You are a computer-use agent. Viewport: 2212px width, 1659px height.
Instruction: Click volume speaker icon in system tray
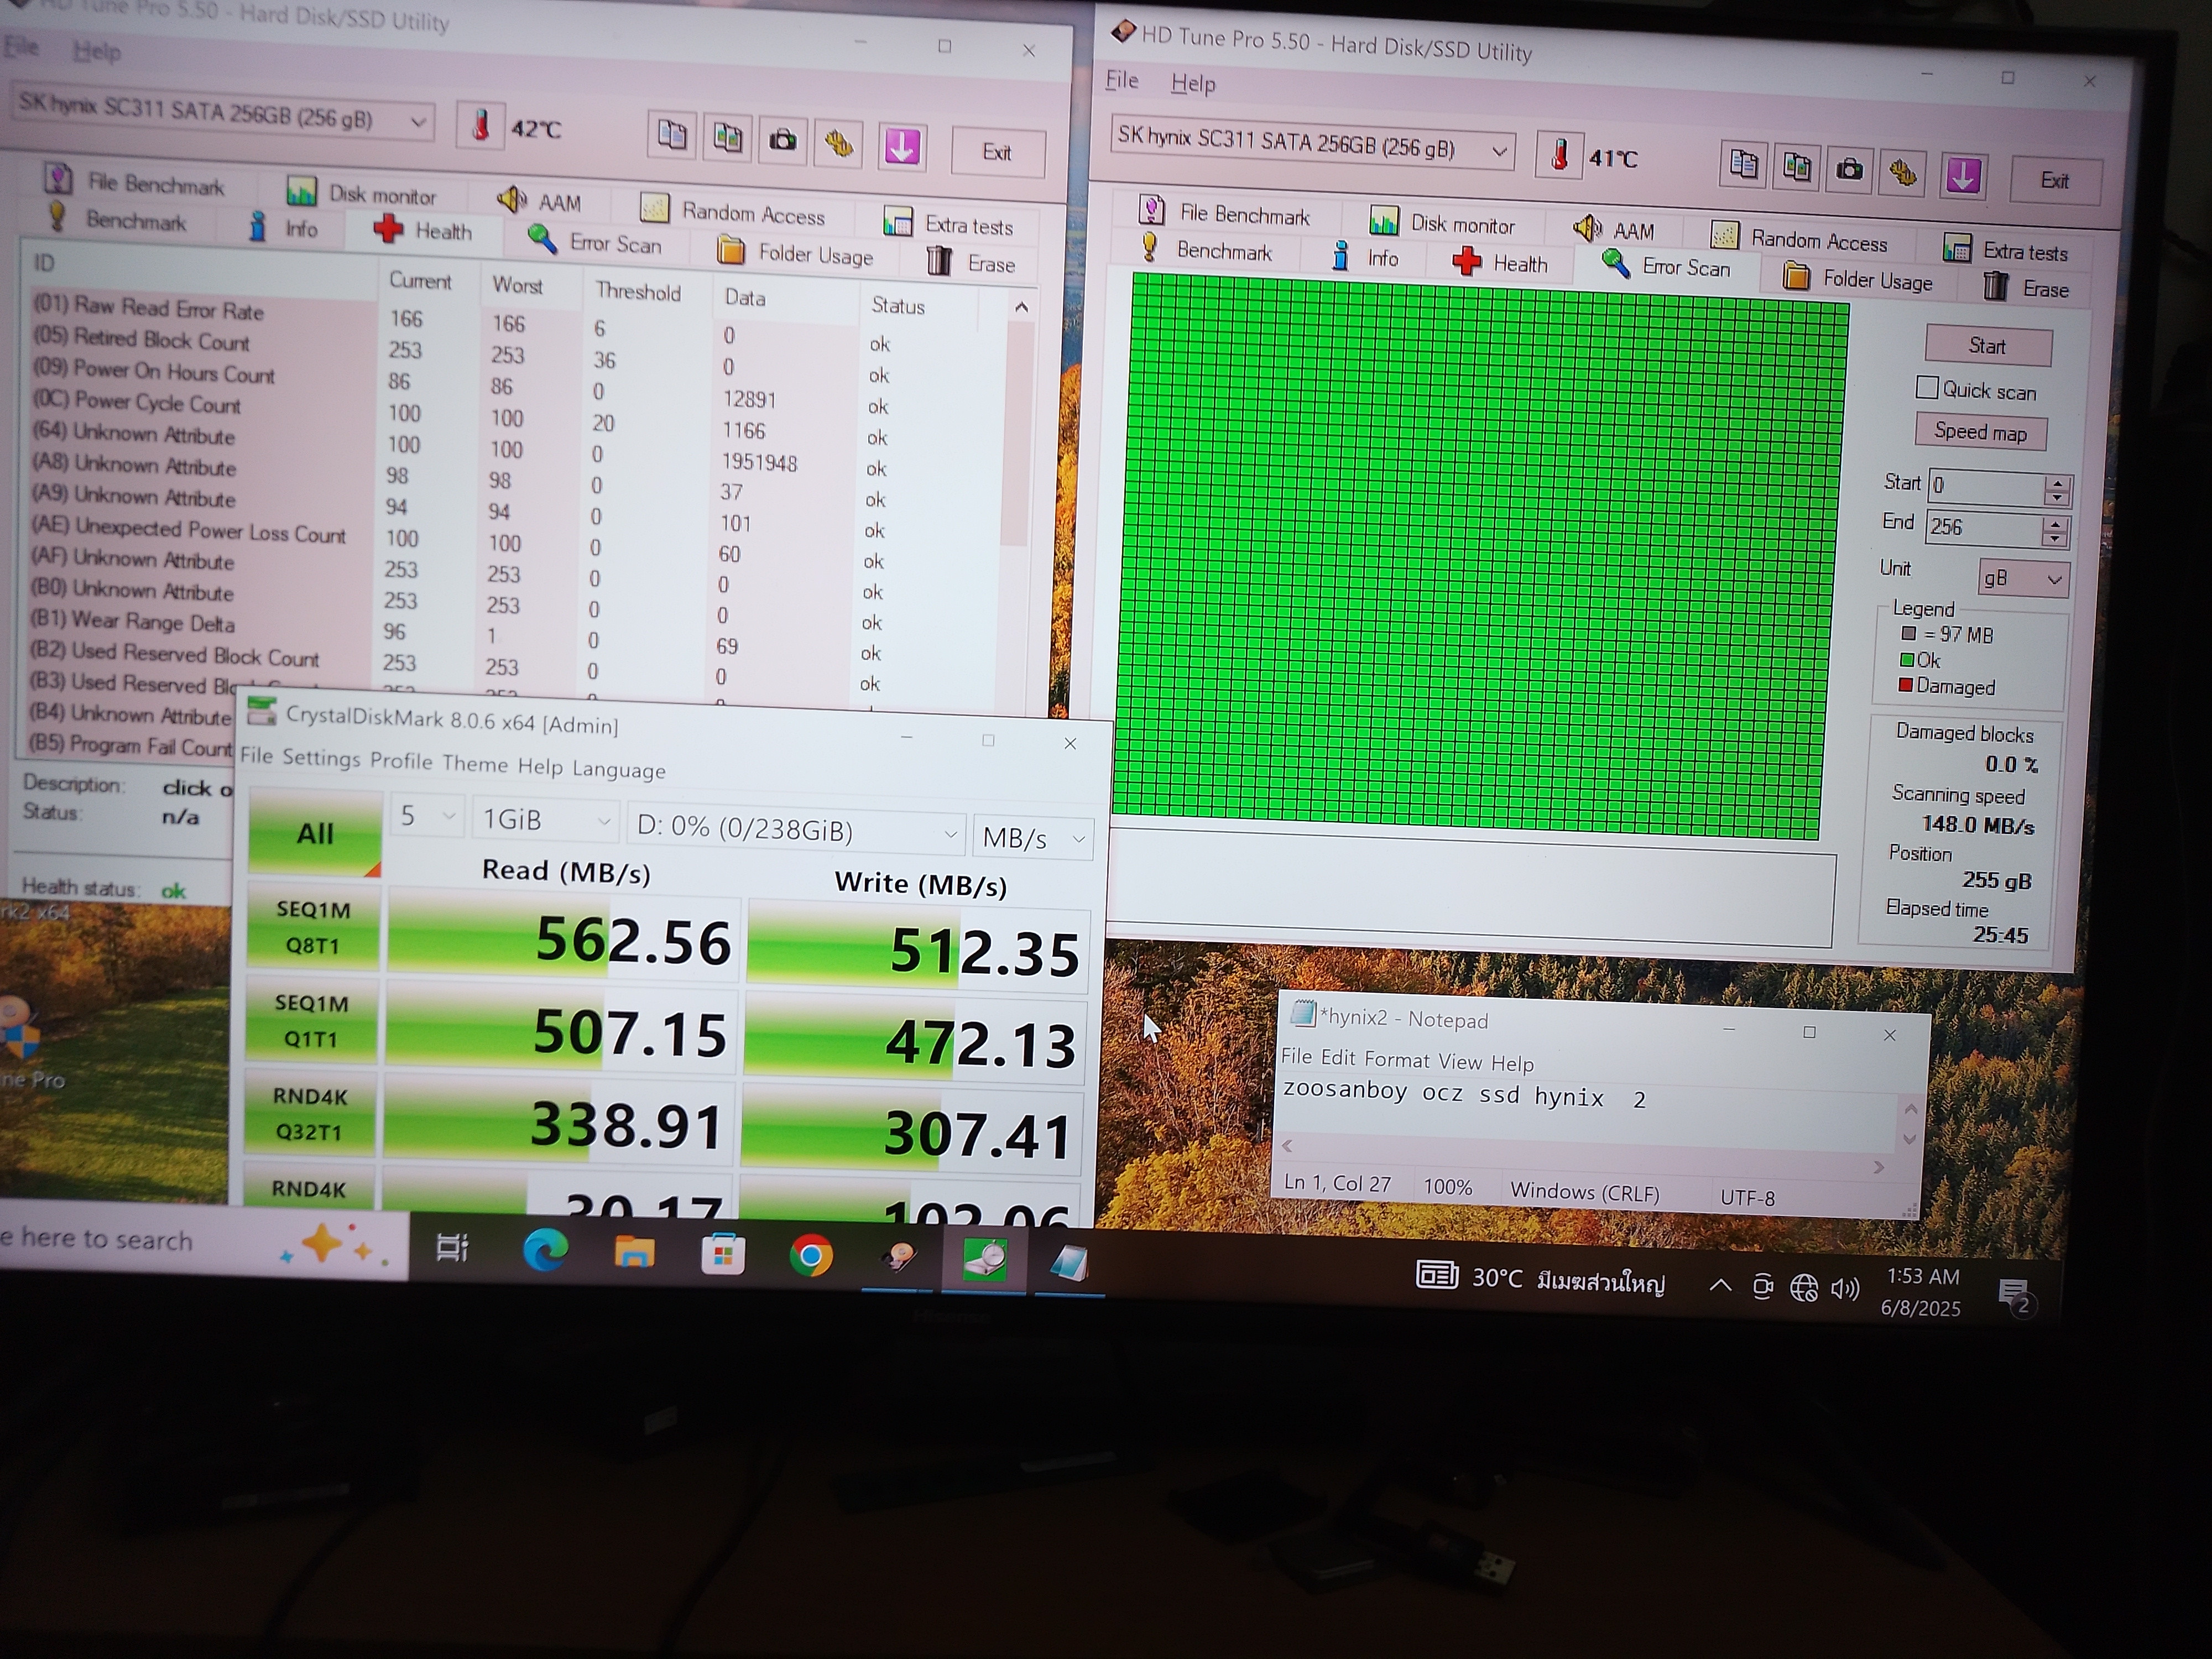(1845, 1288)
